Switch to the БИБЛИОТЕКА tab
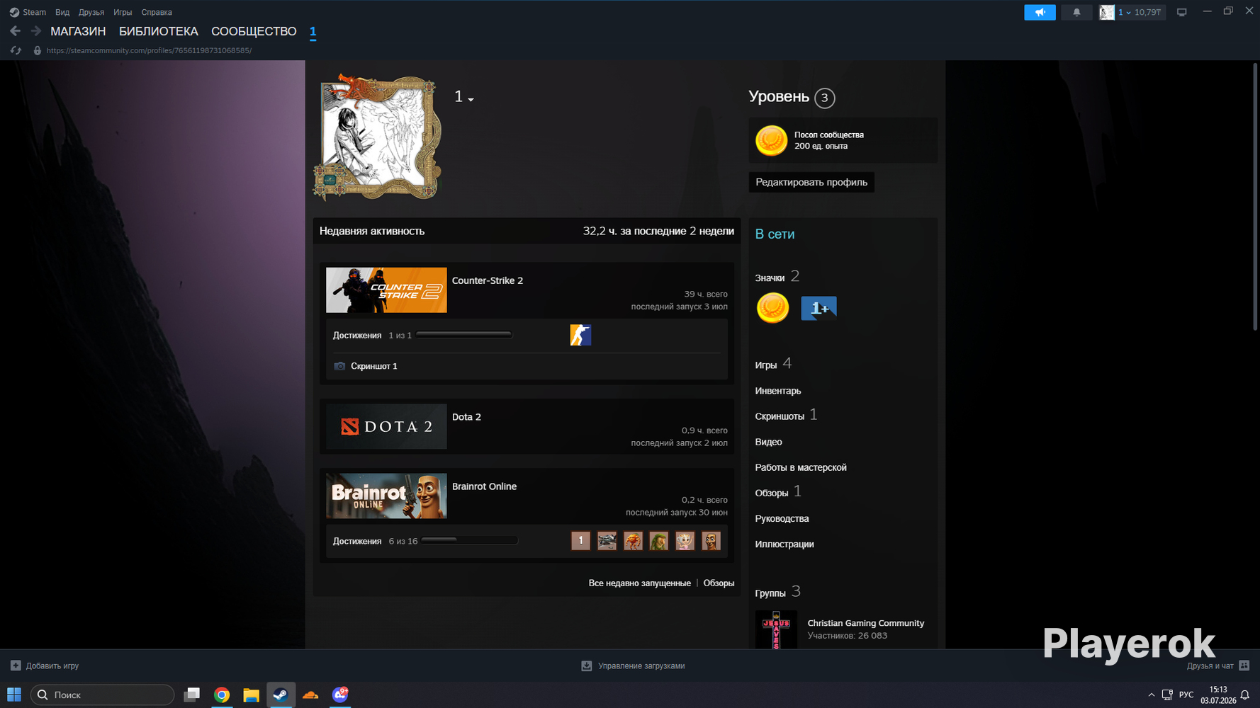 (x=159, y=31)
